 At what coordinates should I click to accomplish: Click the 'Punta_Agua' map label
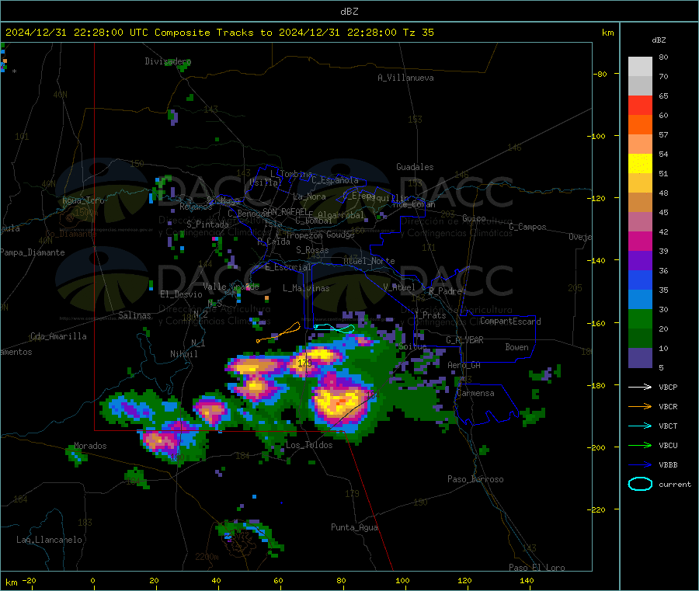354,527
